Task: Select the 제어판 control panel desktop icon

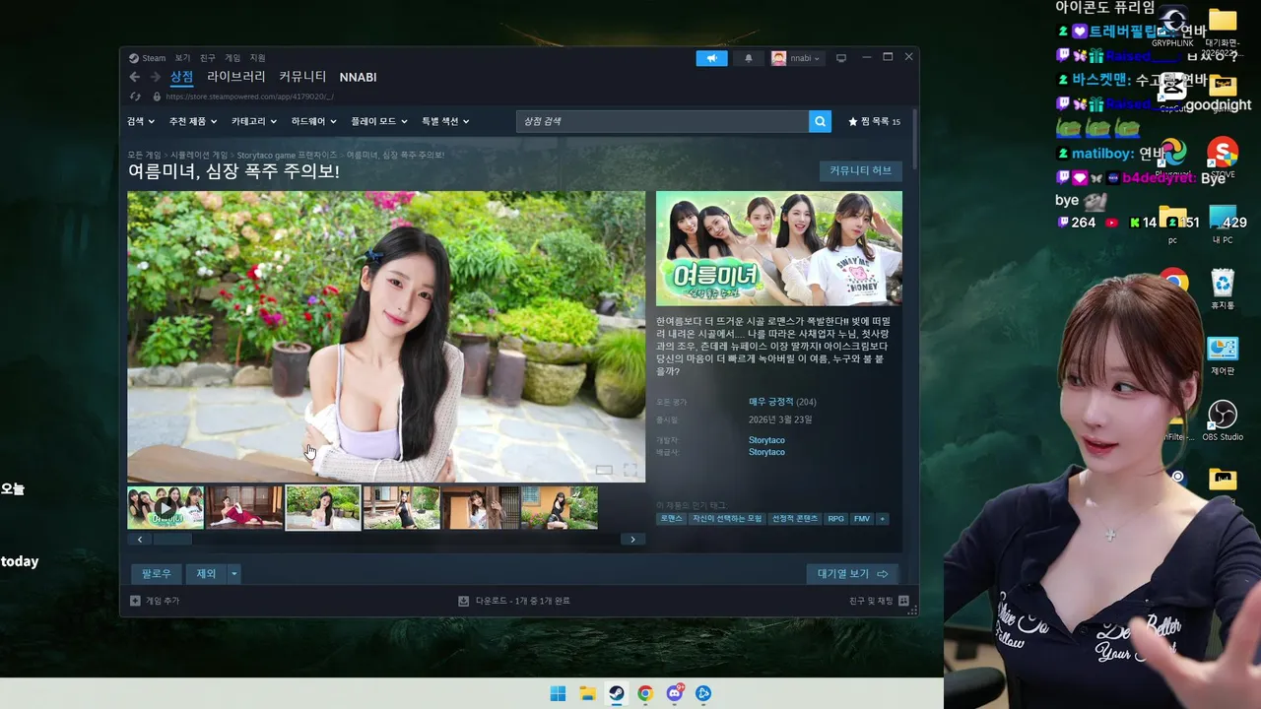Action: click(1223, 355)
